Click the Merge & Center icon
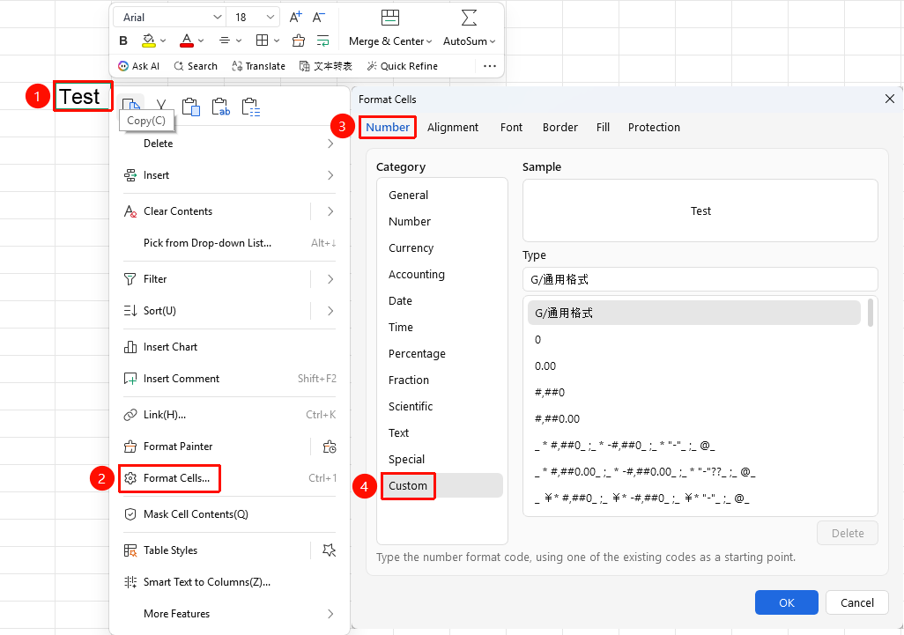 tap(390, 18)
